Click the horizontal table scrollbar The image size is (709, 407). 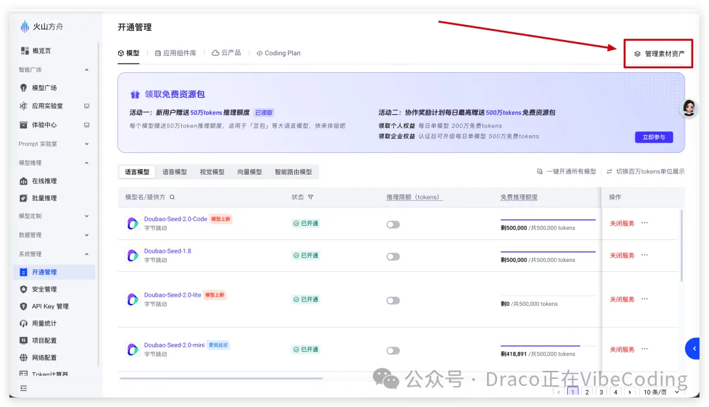click(x=221, y=378)
